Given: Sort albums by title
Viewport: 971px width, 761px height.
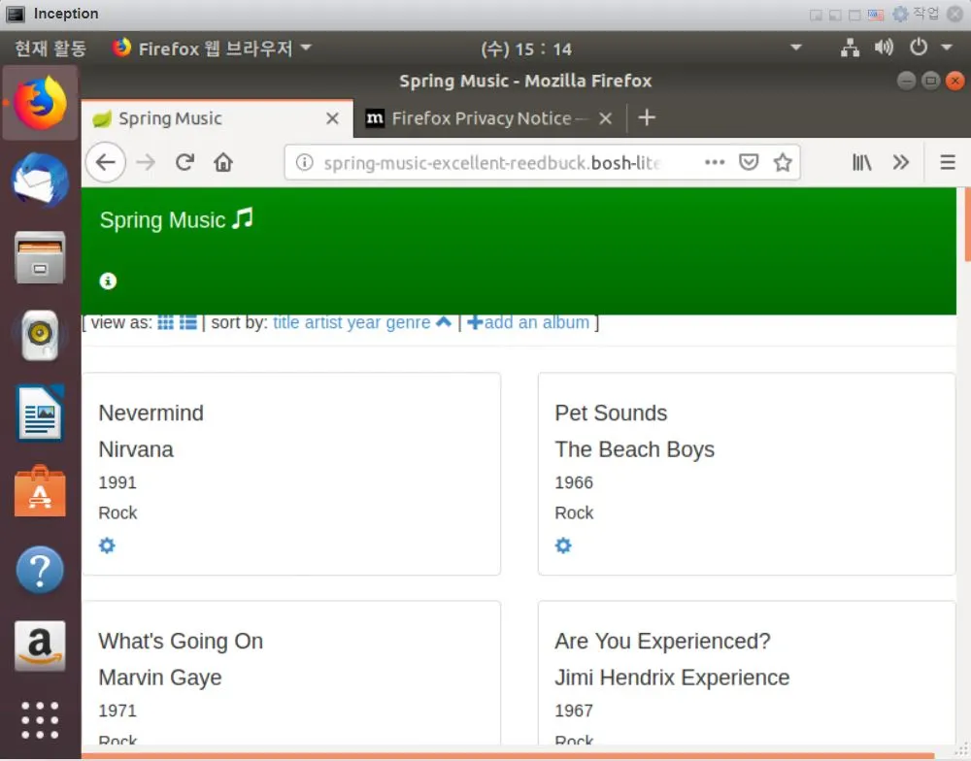Looking at the screenshot, I should [x=286, y=322].
